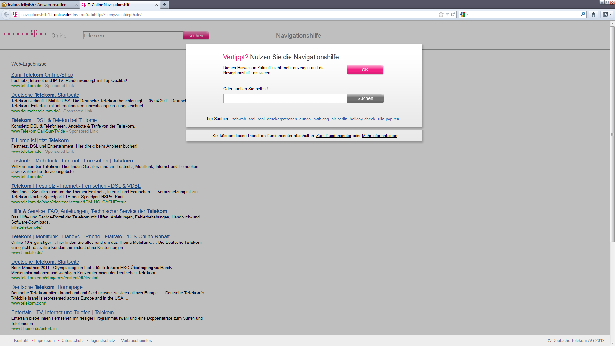Click the Telekom T logo
Viewport: 615px width, 346px height.
[34, 34]
